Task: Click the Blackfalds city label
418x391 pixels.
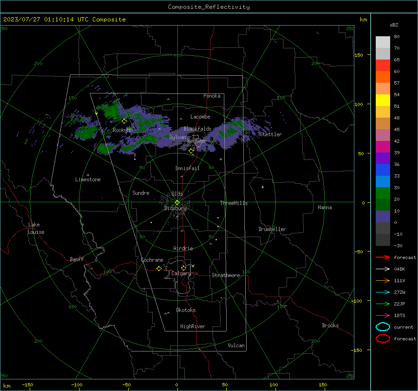Action: coord(197,129)
